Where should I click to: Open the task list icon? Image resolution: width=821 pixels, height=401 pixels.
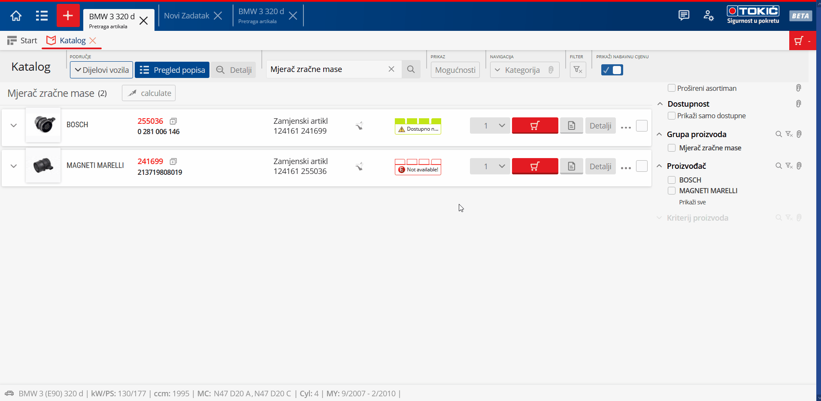tap(42, 16)
